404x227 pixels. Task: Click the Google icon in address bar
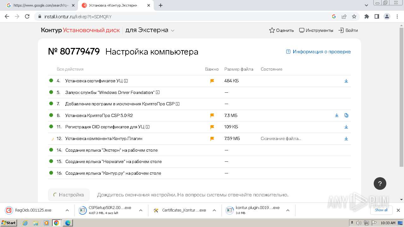[x=334, y=16]
